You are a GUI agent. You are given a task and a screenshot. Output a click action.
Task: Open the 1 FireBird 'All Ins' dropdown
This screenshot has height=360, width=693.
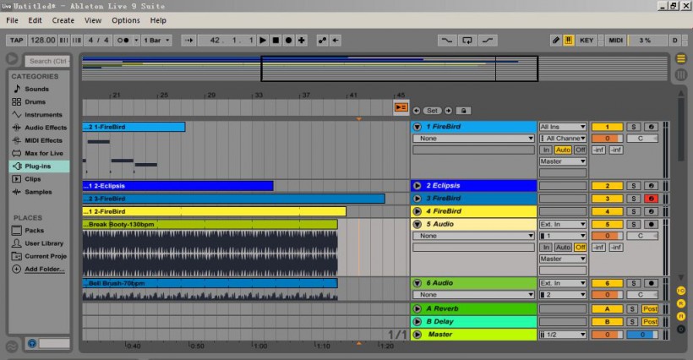(x=561, y=127)
